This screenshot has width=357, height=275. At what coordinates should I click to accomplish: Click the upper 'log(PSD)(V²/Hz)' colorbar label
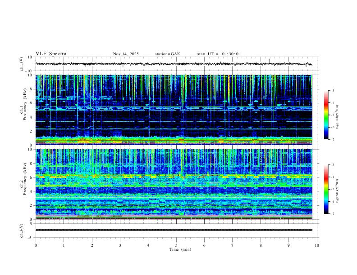point(338,117)
